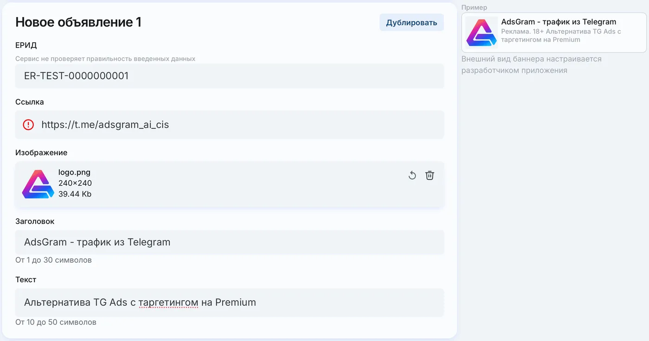Click the image dimensions 240×240

75,183
